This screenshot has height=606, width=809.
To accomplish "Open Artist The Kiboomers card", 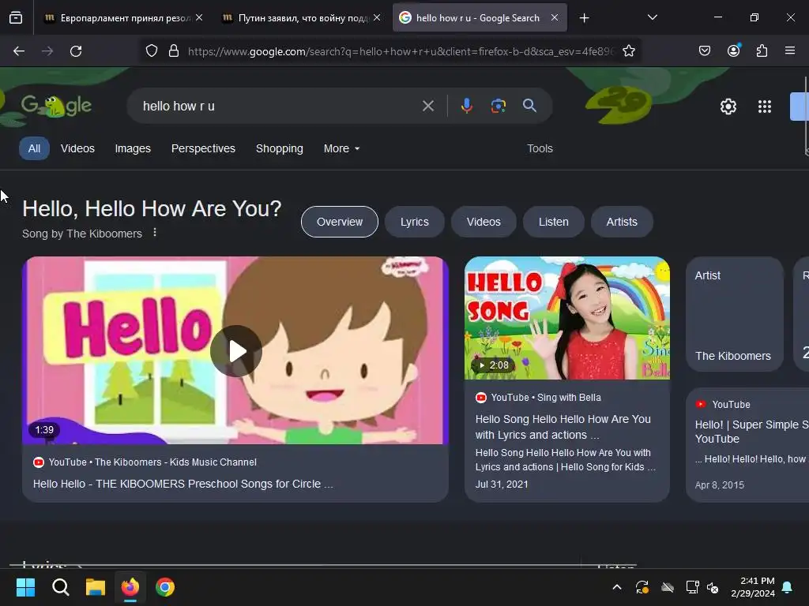I will coord(734,314).
